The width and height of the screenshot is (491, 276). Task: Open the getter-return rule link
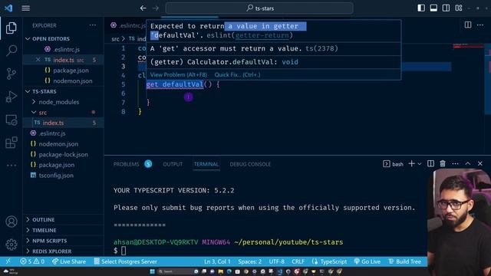pyautogui.click(x=262, y=35)
